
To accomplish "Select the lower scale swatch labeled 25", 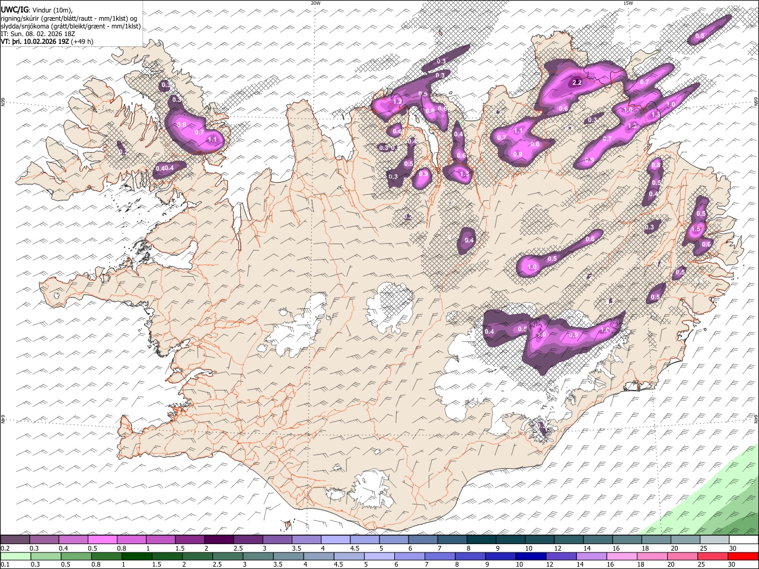I will click(x=712, y=556).
